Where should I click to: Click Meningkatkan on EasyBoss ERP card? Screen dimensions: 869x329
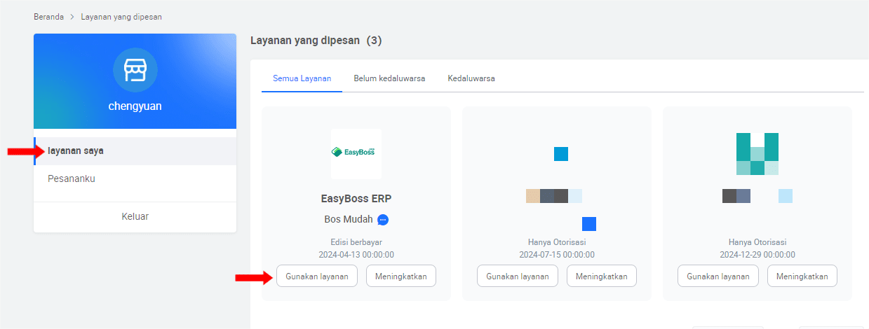click(401, 276)
